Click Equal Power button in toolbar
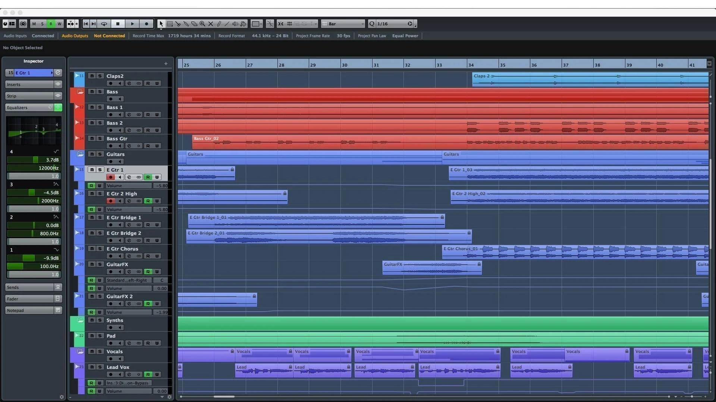Screen dimensions: 716x402 405,35
